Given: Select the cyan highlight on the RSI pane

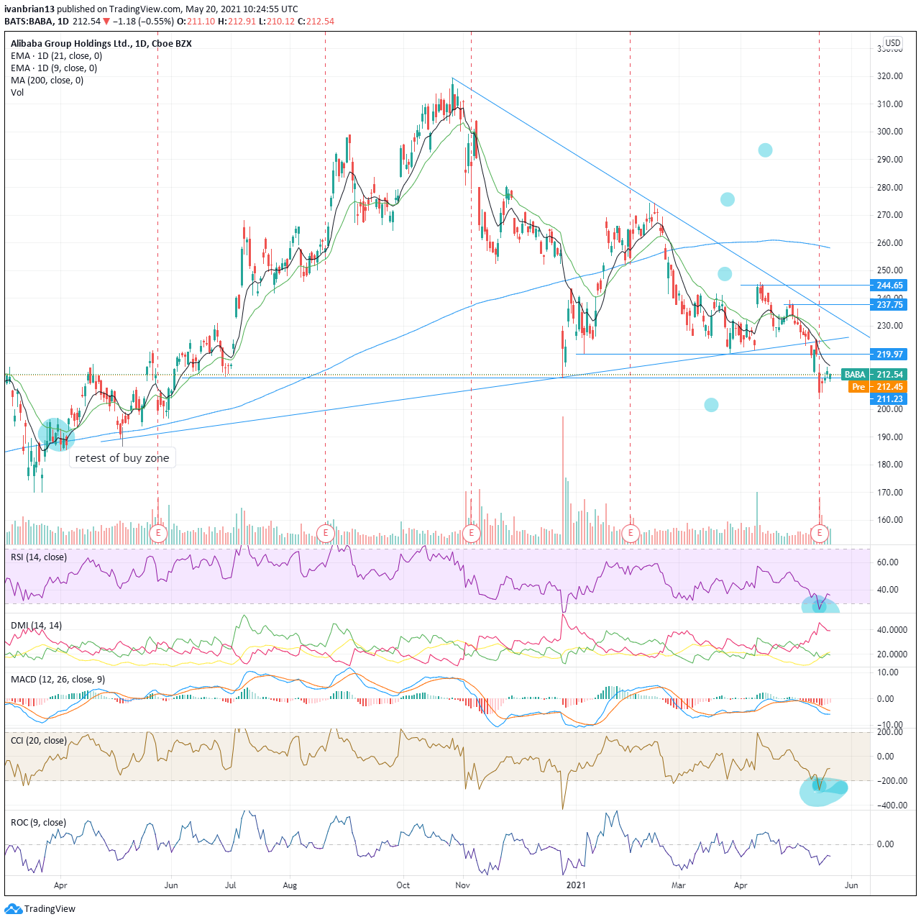Looking at the screenshot, I should (820, 604).
